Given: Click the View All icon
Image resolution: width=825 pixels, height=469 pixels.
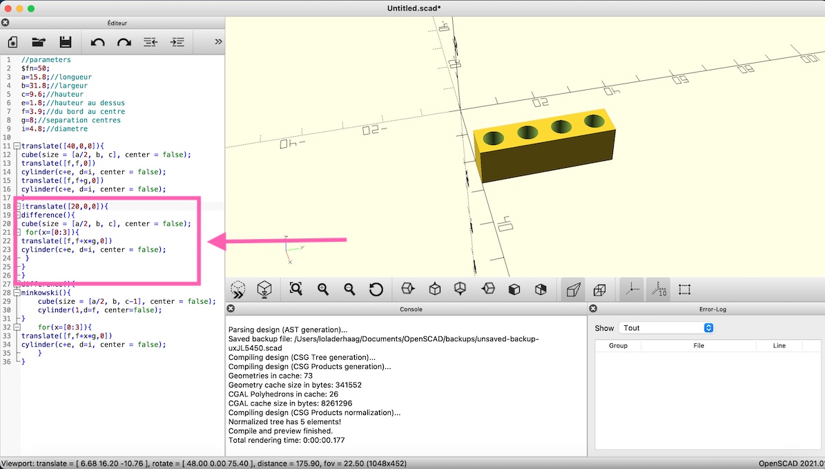Looking at the screenshot, I should [295, 289].
